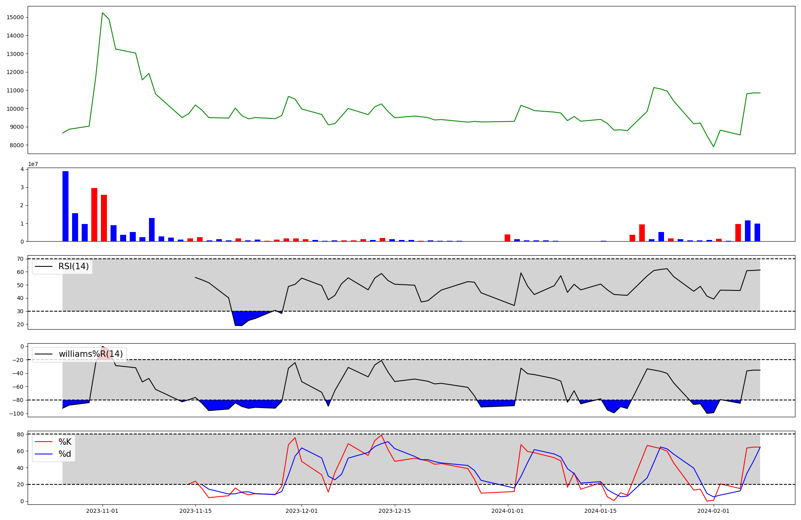
Task: Click the -100 tick on Williams axis
Action: coord(16,413)
